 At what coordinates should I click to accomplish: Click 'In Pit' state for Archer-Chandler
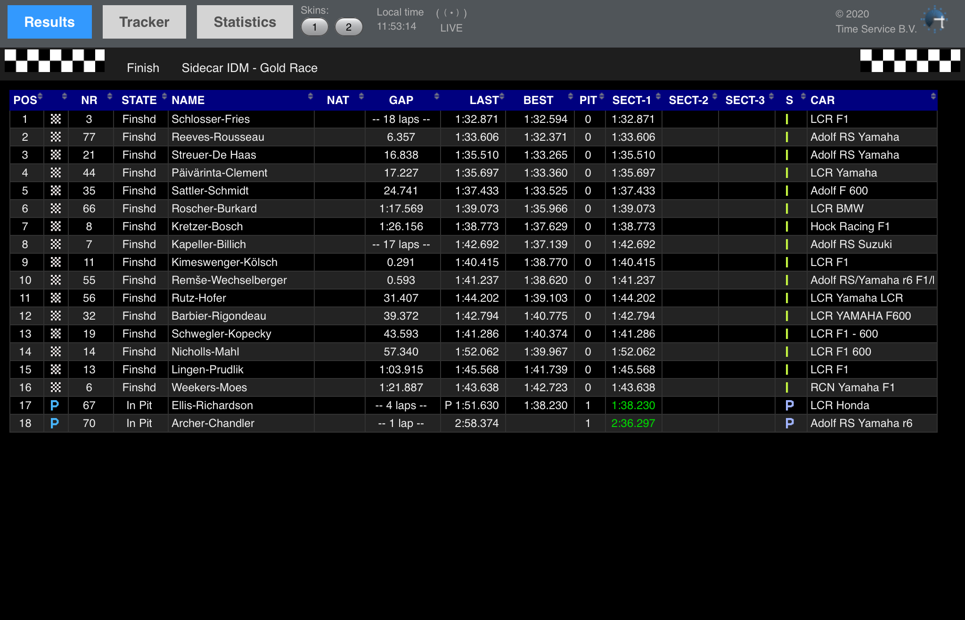tap(139, 423)
